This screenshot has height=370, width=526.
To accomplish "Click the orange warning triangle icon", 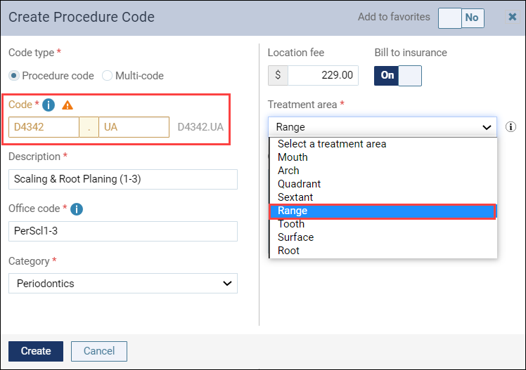I will pos(68,105).
